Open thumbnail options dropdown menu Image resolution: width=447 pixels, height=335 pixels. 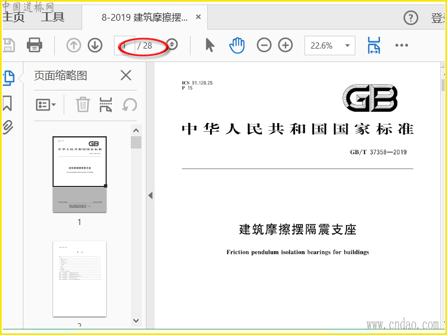click(x=46, y=104)
